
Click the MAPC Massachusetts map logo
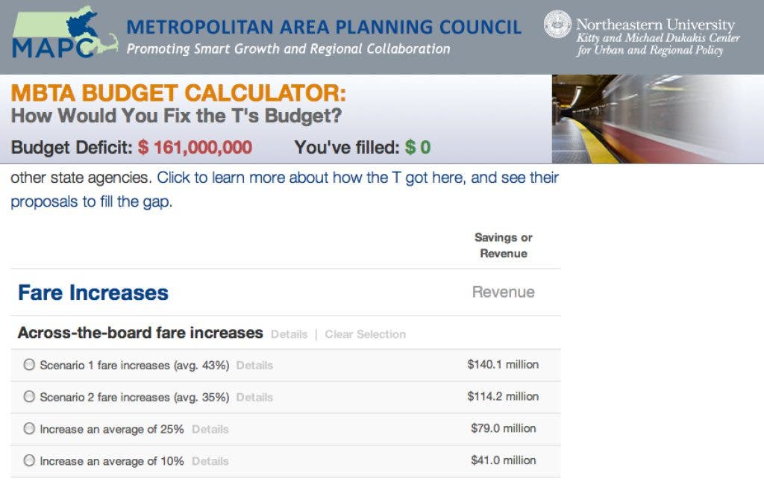63,34
